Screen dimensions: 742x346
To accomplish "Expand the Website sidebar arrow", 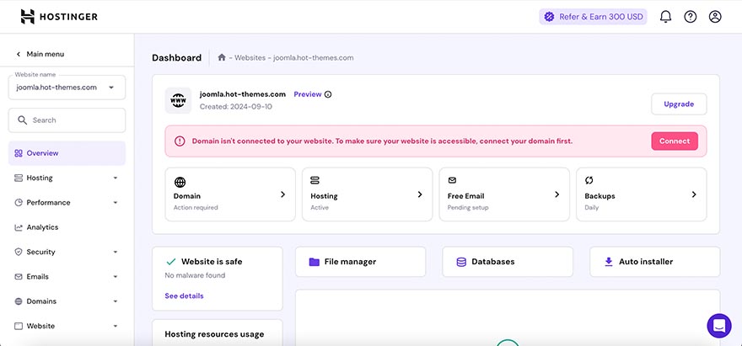I will [x=116, y=326].
